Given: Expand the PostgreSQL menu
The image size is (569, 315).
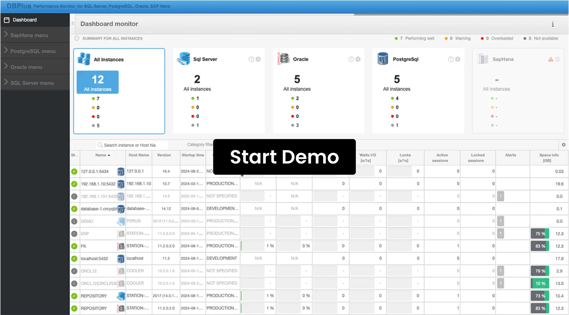Looking at the screenshot, I should click(35, 51).
